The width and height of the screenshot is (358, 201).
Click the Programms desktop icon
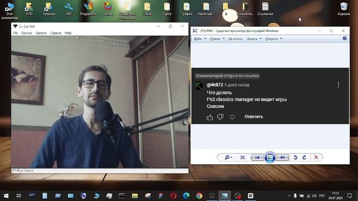pos(88,9)
